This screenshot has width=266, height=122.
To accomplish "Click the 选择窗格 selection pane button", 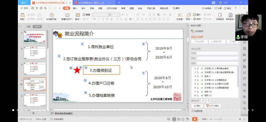I will [197, 31].
